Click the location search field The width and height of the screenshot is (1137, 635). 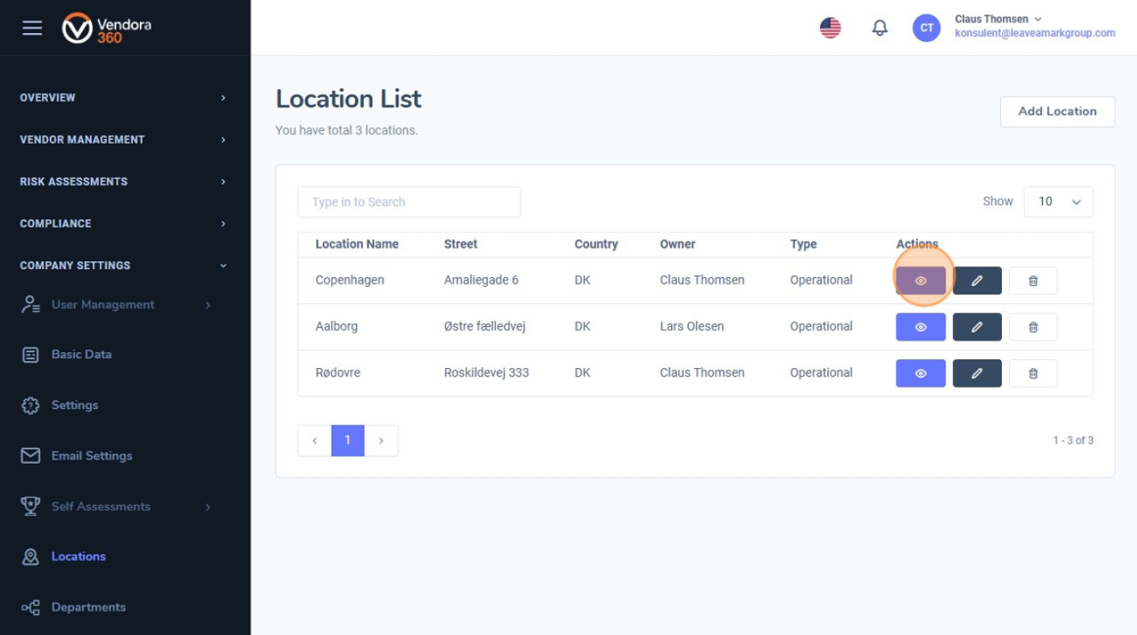[409, 202]
